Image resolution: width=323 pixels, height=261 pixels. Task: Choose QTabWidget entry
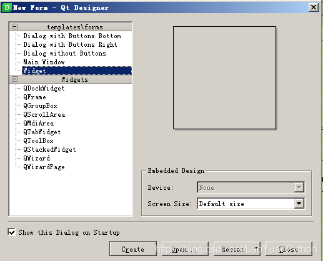(42, 132)
